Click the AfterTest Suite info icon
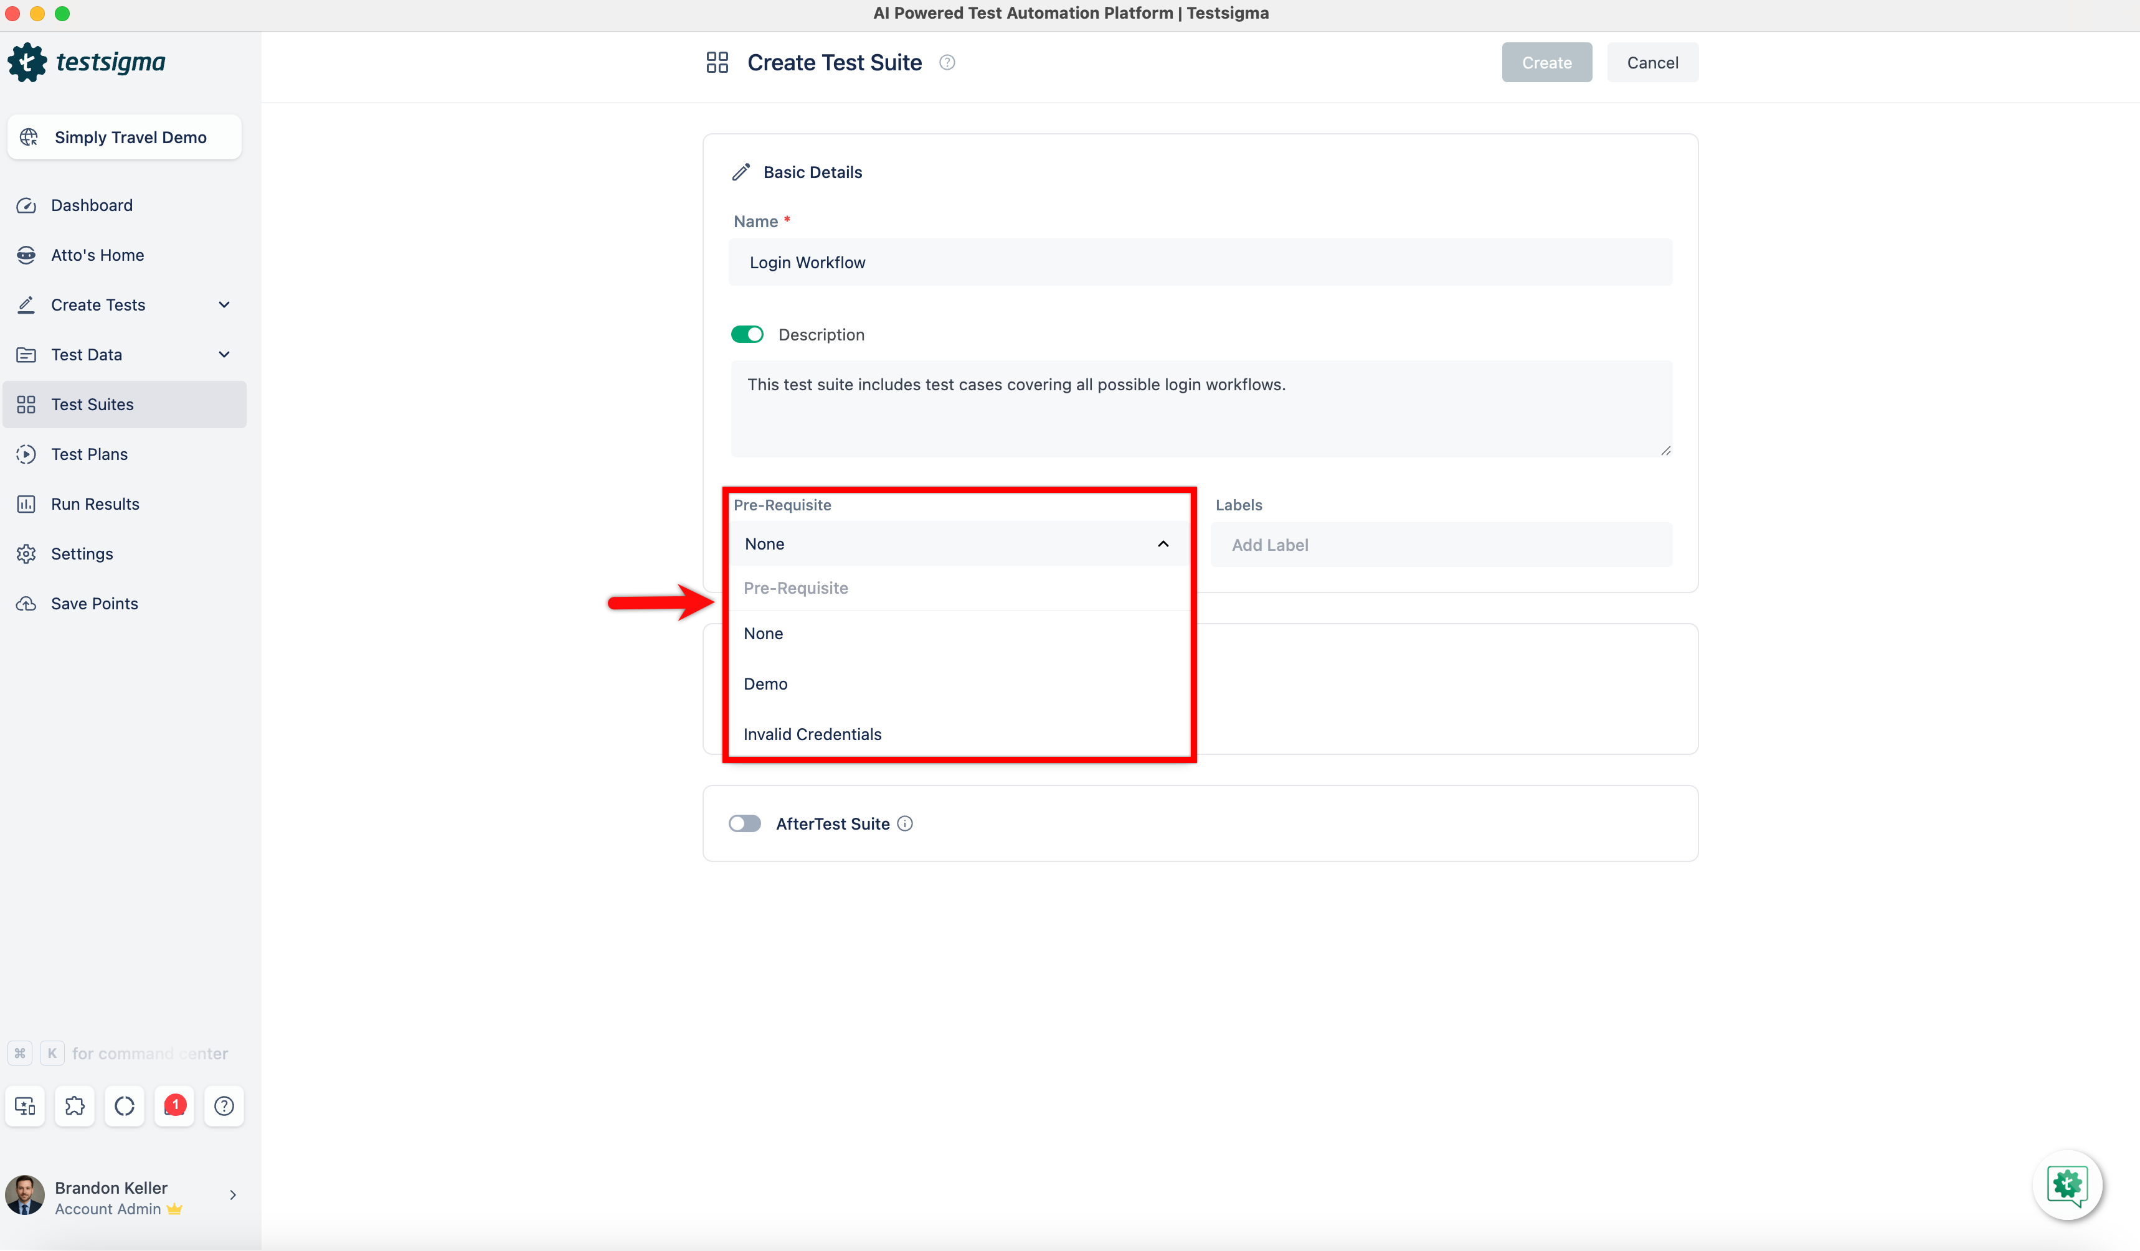 pyautogui.click(x=905, y=823)
